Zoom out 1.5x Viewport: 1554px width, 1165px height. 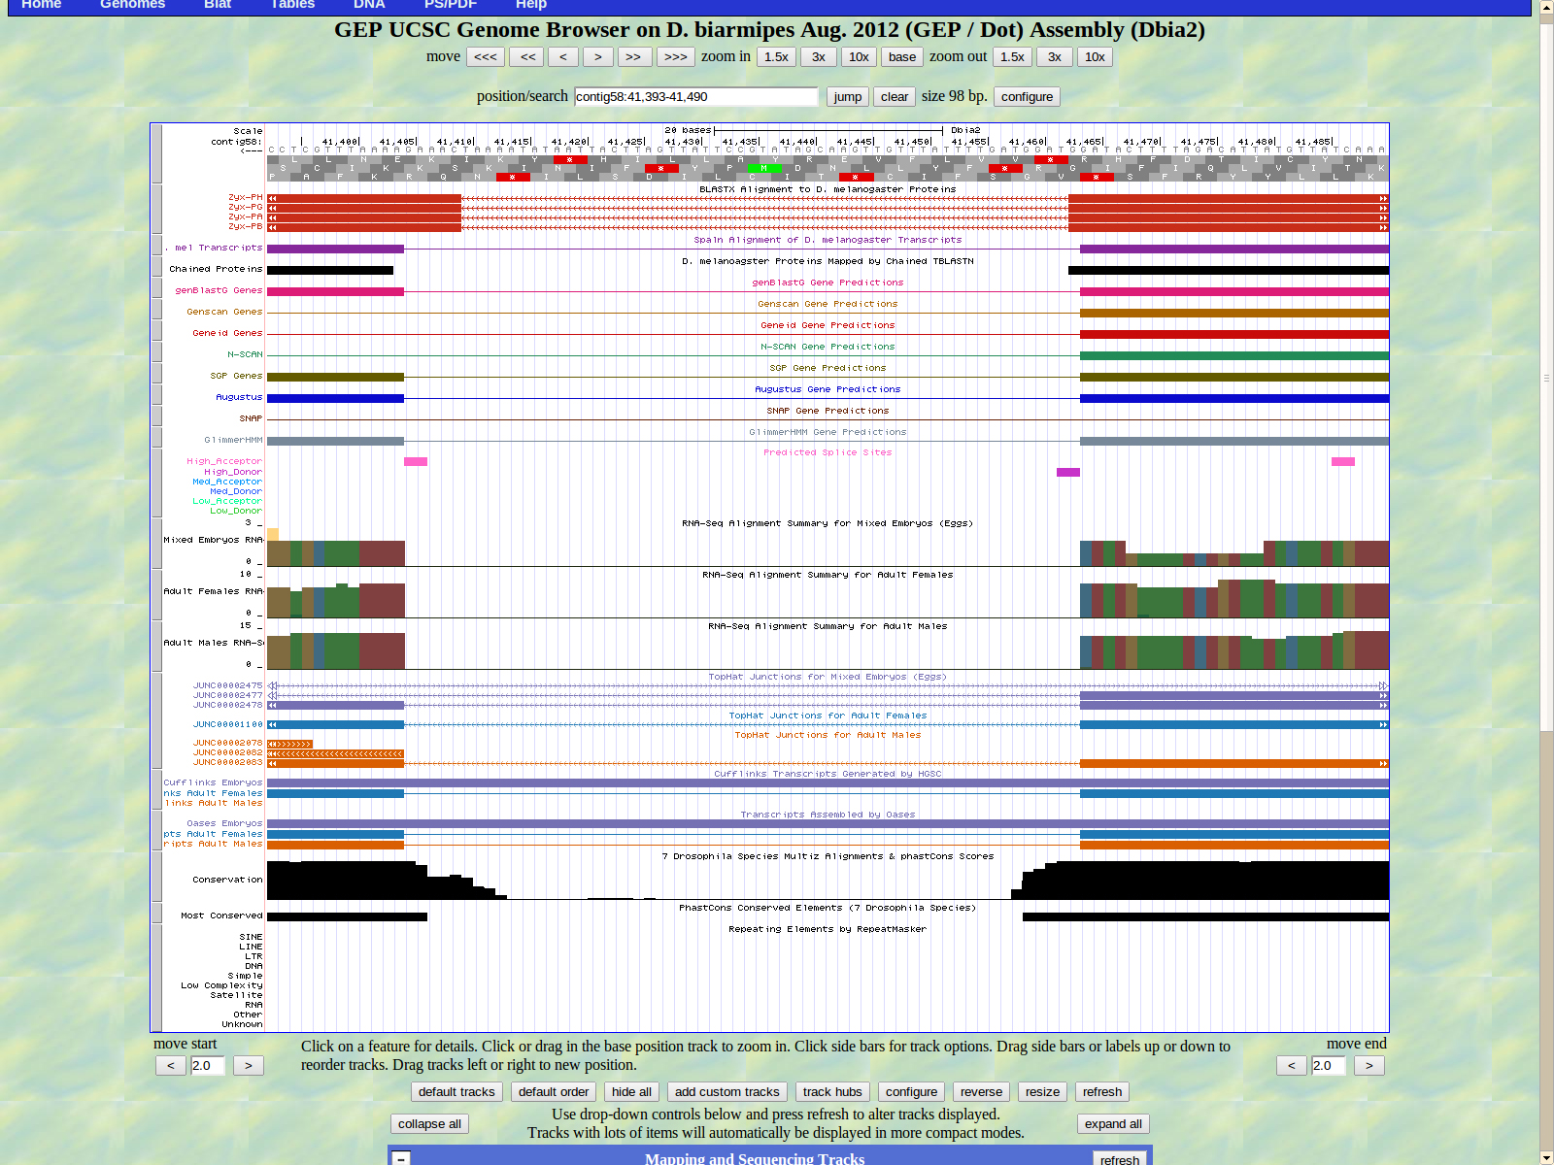(x=1012, y=57)
